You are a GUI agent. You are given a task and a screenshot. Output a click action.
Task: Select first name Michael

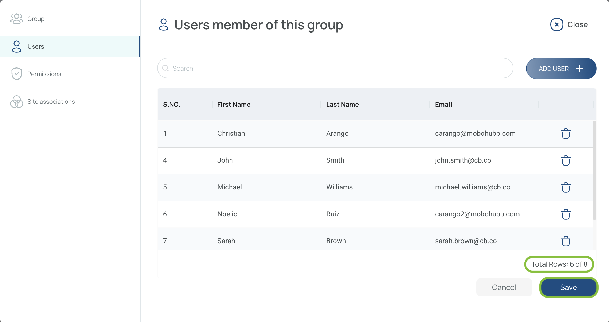click(230, 187)
